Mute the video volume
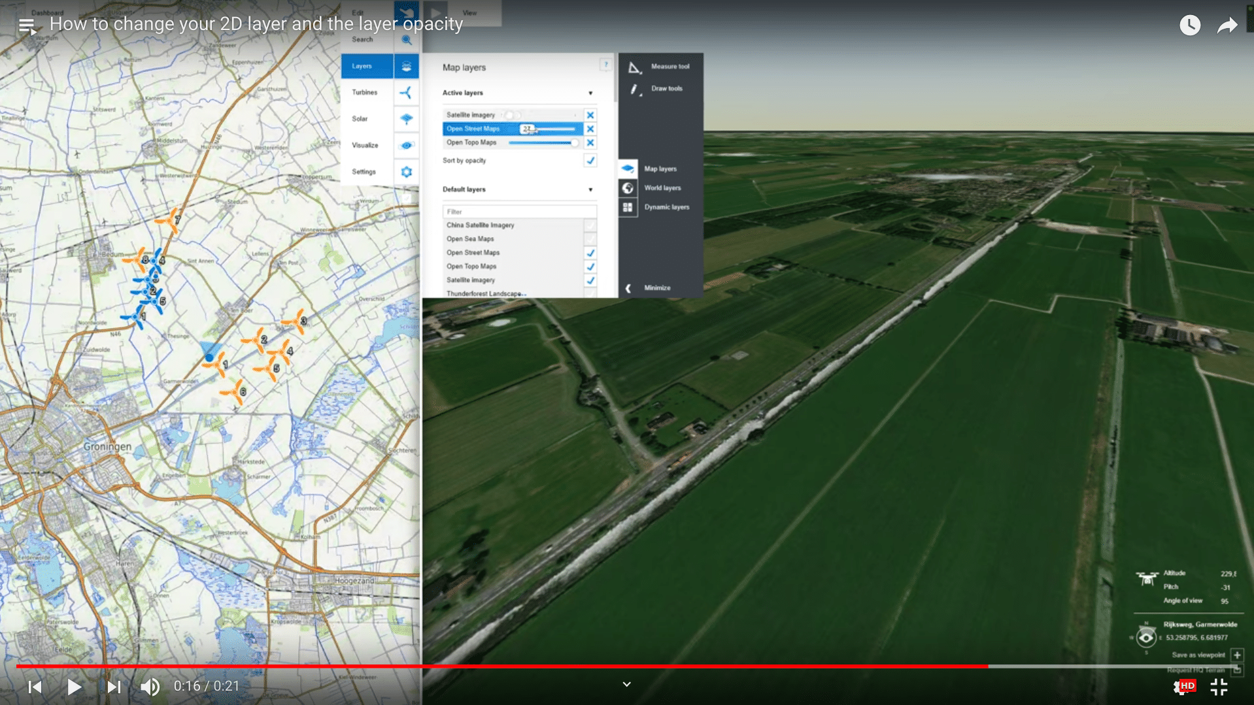Image resolution: width=1254 pixels, height=705 pixels. coord(150,687)
